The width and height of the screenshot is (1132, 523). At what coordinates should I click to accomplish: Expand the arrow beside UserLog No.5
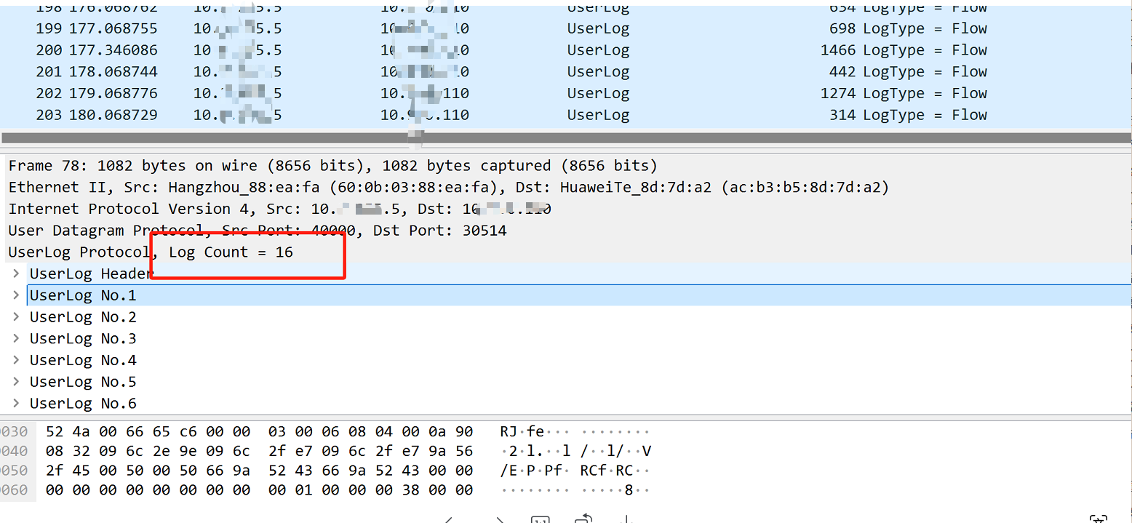tap(16, 382)
